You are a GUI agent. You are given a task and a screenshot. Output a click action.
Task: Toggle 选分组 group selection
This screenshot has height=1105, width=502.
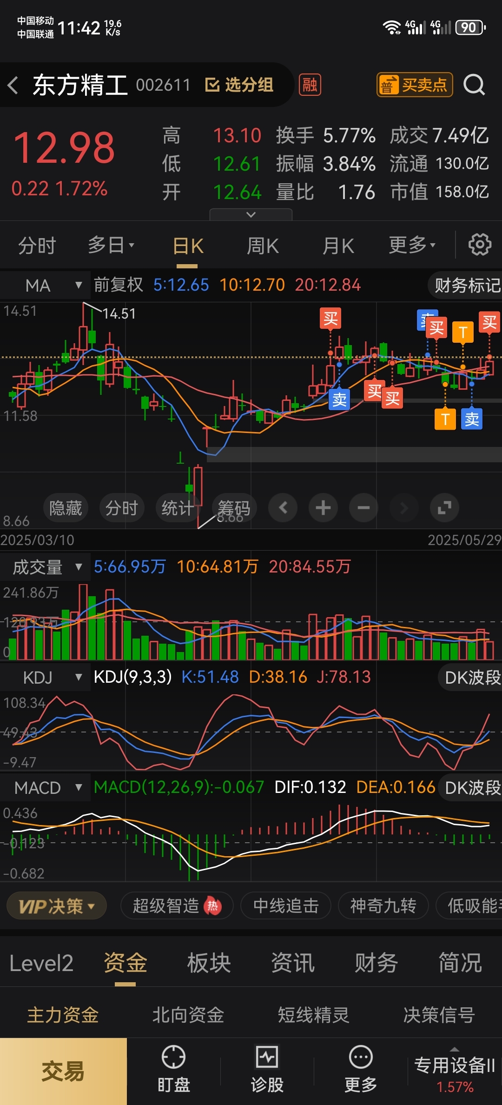[239, 85]
